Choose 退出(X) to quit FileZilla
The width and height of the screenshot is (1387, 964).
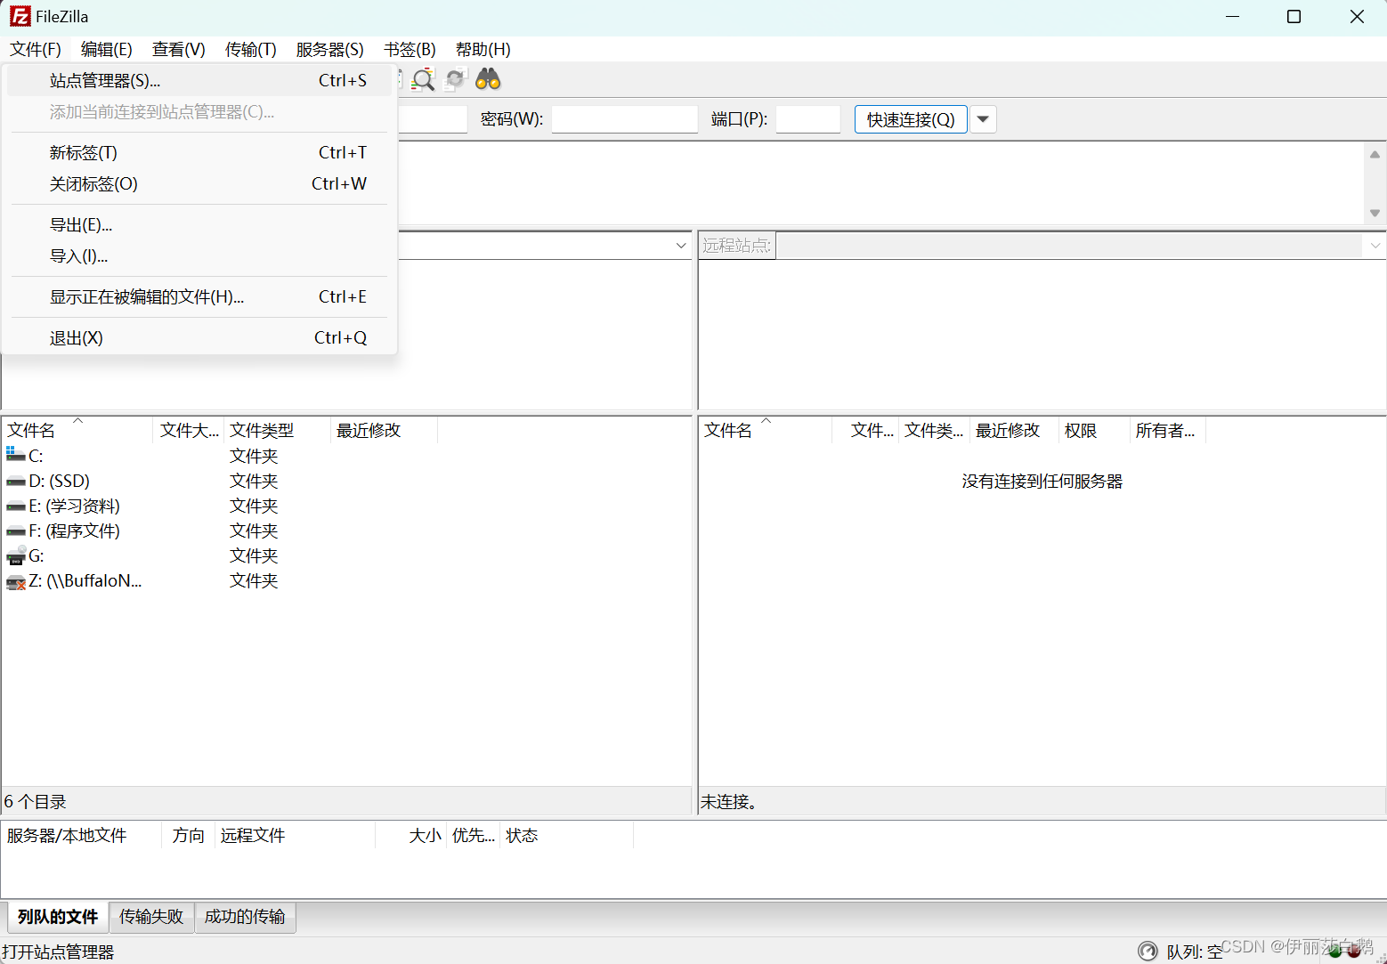click(199, 337)
